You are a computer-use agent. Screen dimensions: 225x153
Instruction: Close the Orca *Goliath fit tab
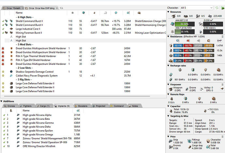tap(23, 8)
